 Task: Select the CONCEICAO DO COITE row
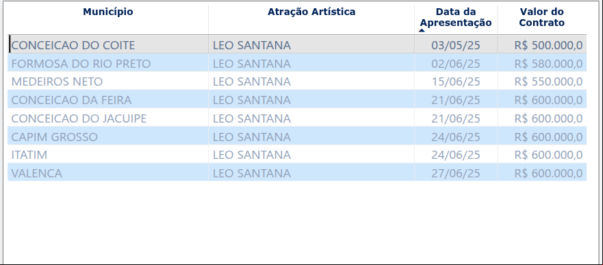[297, 45]
